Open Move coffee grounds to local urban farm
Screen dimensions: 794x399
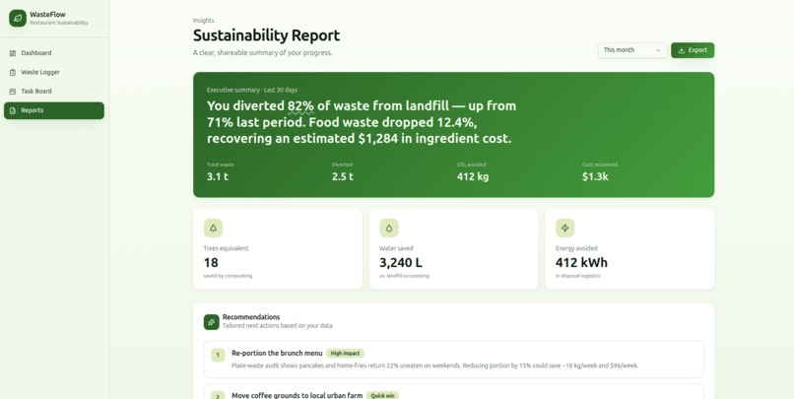pos(298,395)
